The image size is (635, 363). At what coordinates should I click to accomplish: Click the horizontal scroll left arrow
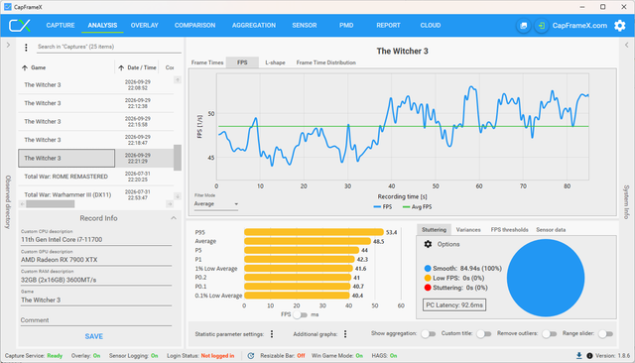coord(22,204)
